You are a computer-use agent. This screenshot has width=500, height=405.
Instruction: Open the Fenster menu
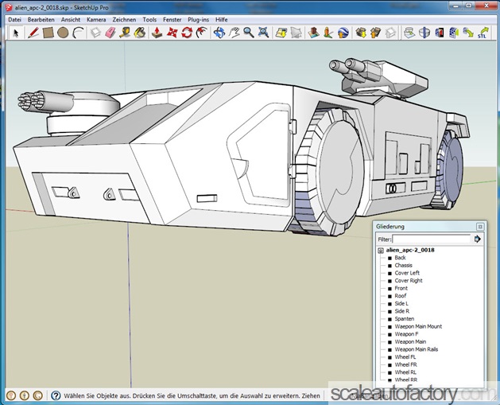[x=172, y=19]
